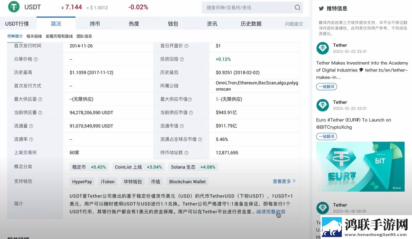Open help icon beside 流通量

click(x=31, y=126)
